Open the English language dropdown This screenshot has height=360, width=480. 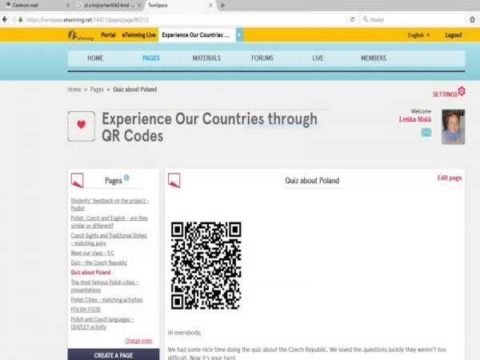[418, 35]
